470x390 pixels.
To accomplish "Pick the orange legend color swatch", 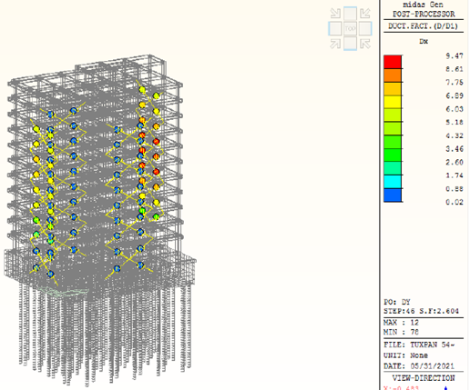I will tap(393, 75).
